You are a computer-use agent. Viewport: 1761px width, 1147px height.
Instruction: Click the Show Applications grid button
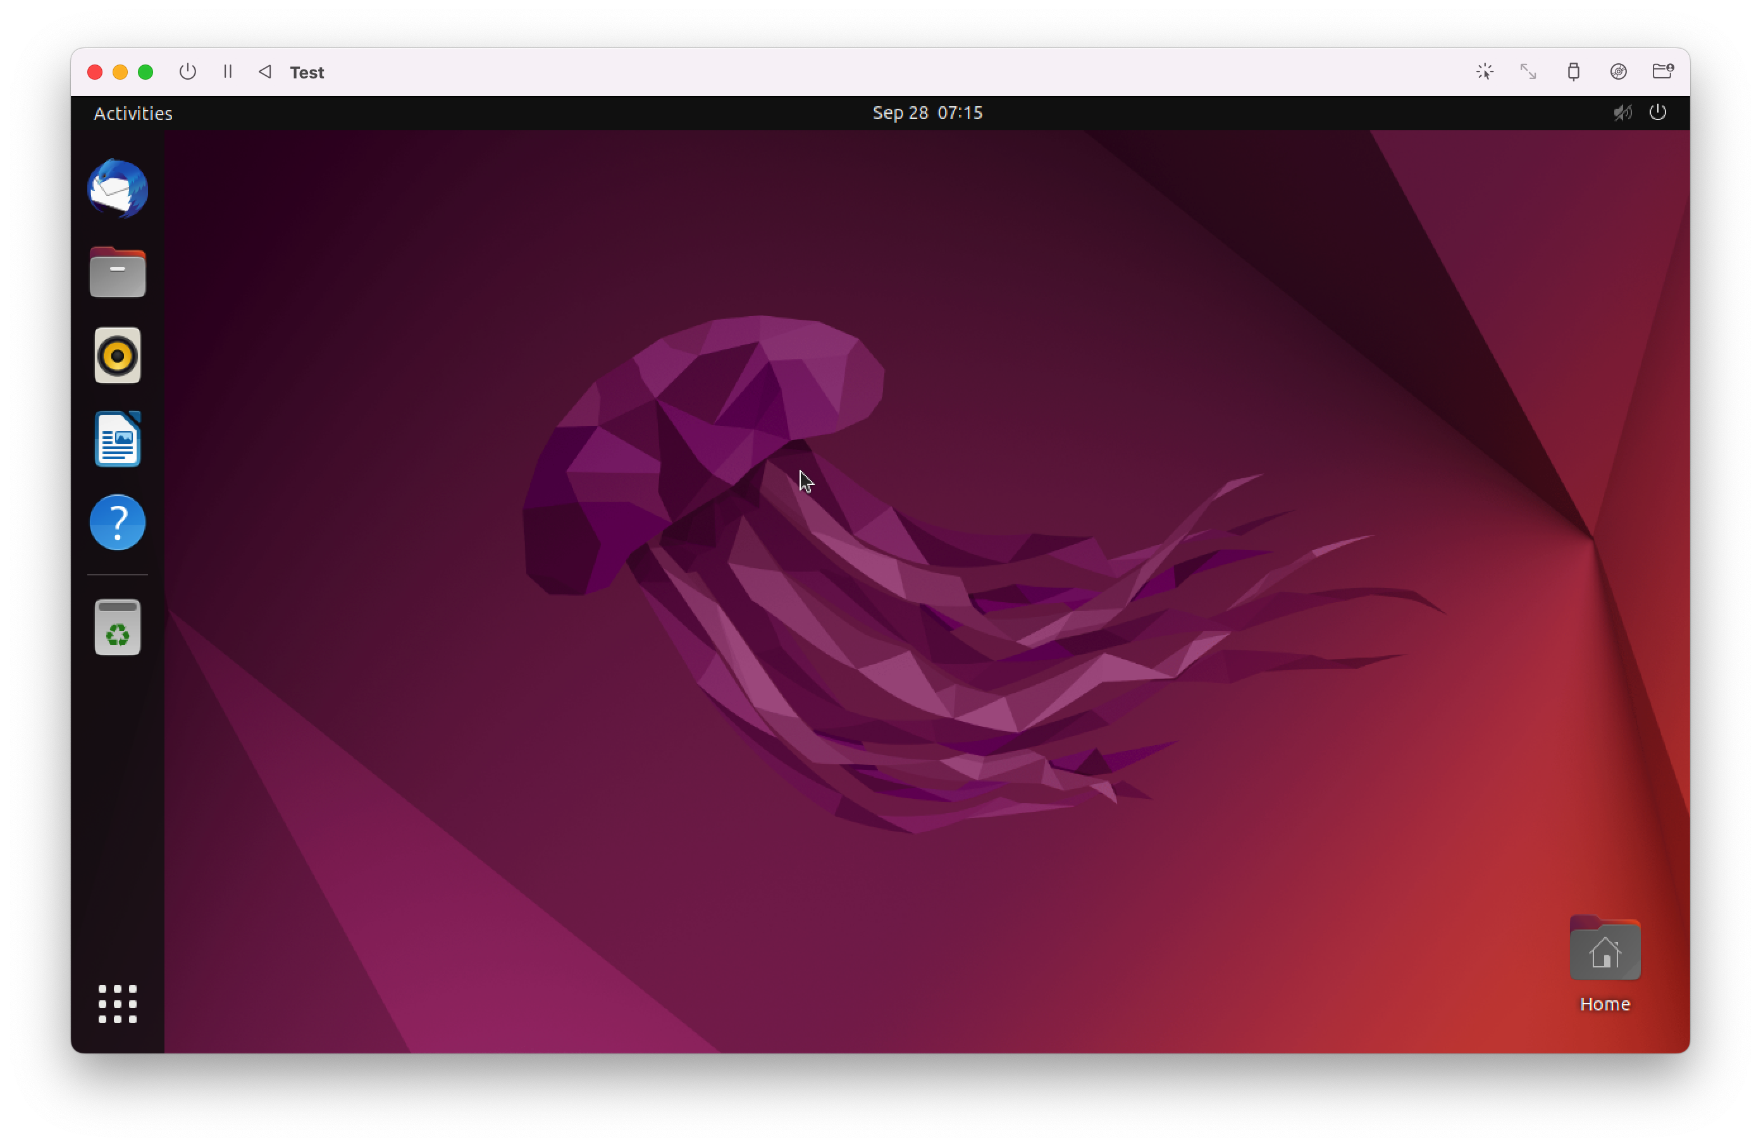point(118,1003)
